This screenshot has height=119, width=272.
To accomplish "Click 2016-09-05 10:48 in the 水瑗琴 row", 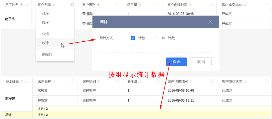I will 181,91.
